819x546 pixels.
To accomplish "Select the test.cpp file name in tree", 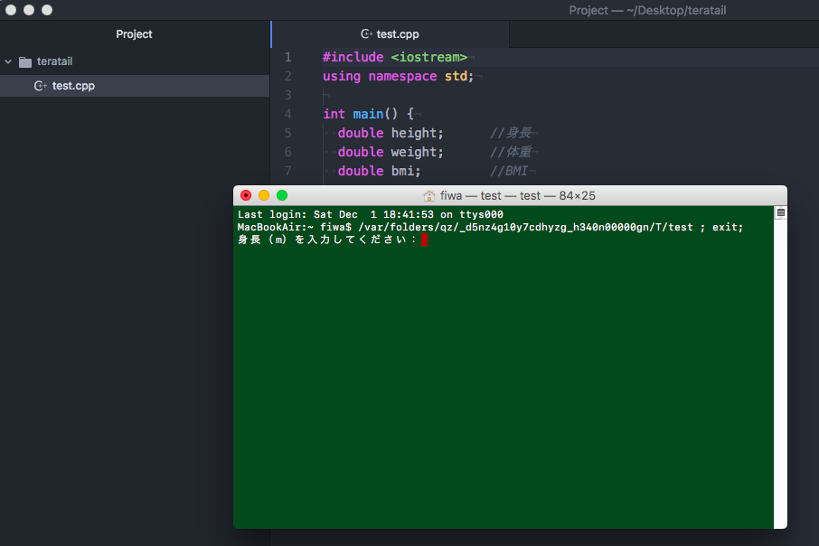I will 73,86.
